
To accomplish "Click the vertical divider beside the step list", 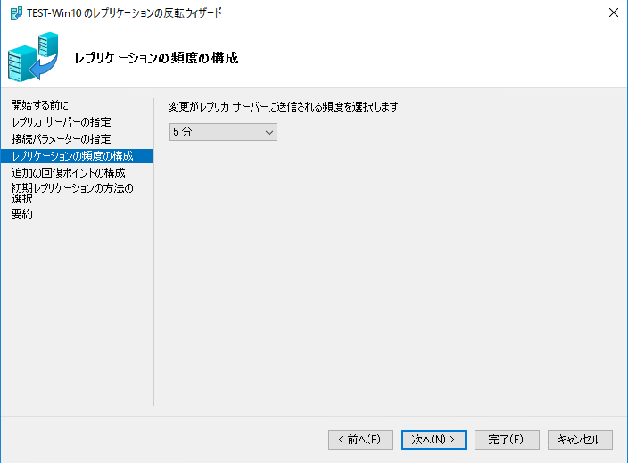I will 154,250.
